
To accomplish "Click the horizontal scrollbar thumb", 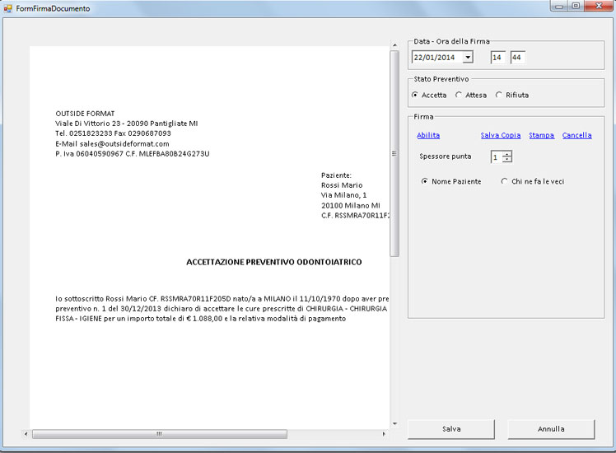I will coord(160,434).
